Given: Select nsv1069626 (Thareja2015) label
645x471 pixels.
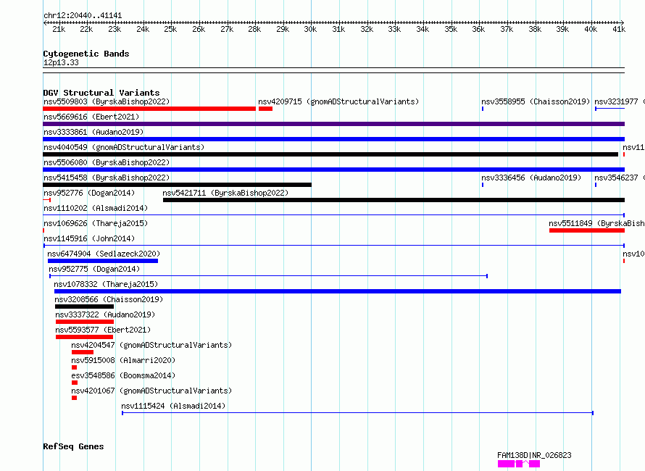Looking at the screenshot, I should (96, 223).
